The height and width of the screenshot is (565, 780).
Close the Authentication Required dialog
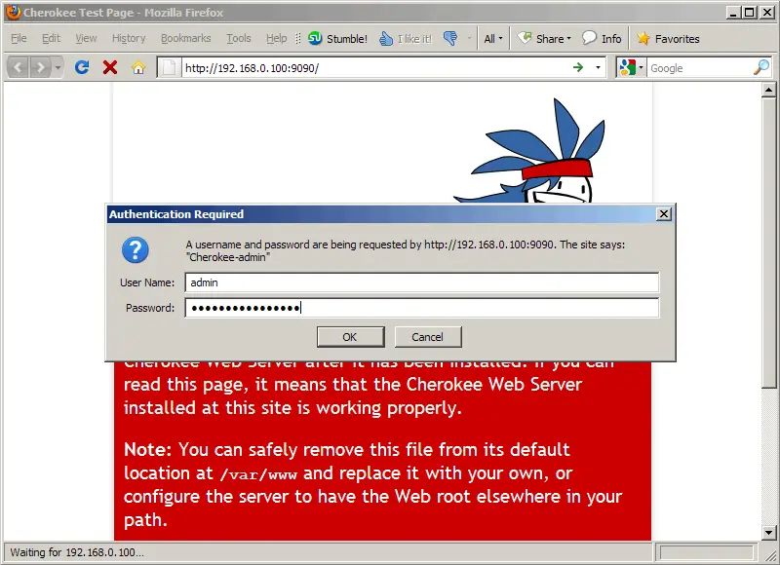[664, 214]
